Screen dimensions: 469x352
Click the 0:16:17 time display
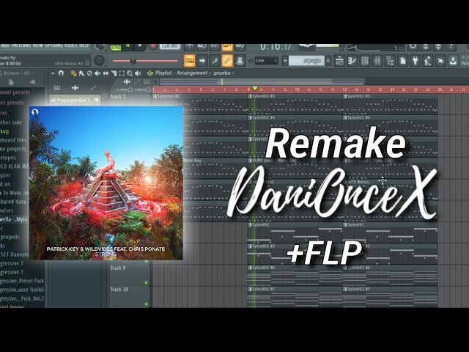point(276,47)
